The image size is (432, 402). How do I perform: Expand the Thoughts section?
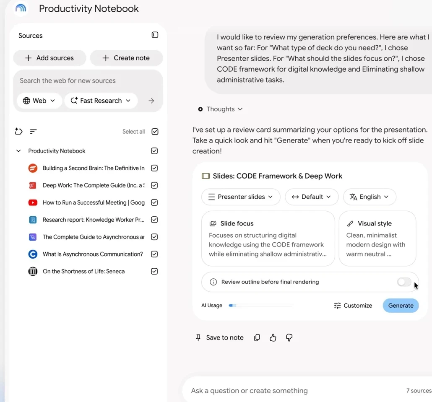click(x=221, y=109)
